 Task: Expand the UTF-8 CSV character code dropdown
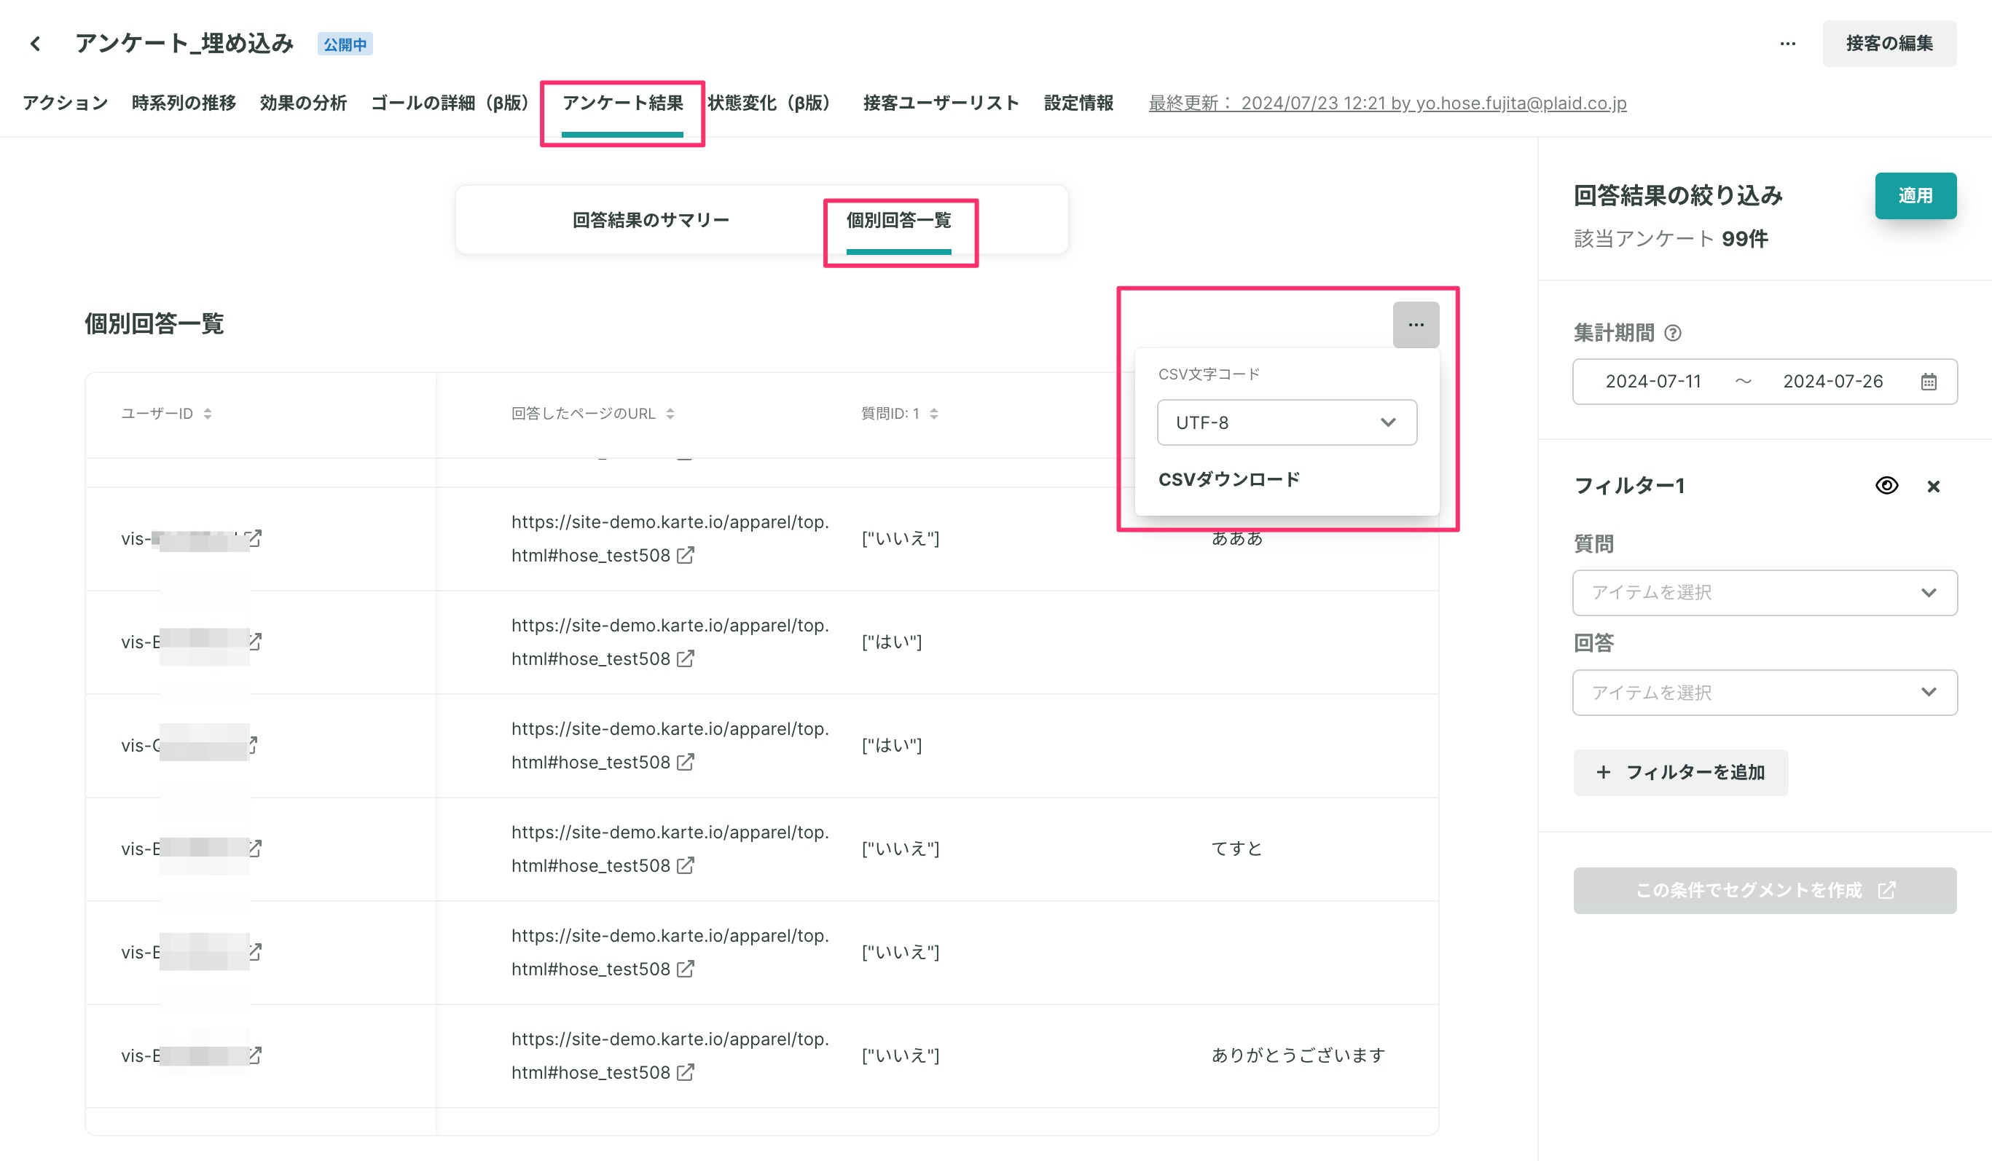click(1287, 423)
